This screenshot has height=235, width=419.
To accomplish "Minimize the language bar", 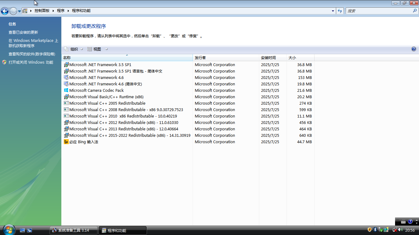I will click(417, 220).
